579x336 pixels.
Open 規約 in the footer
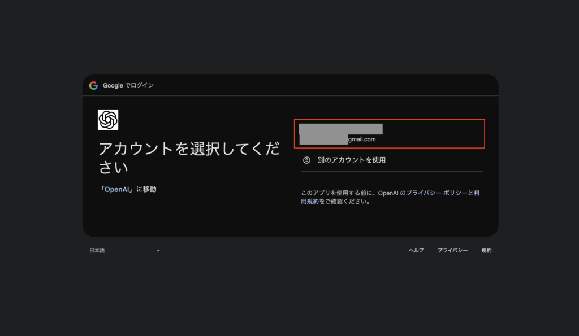point(486,250)
